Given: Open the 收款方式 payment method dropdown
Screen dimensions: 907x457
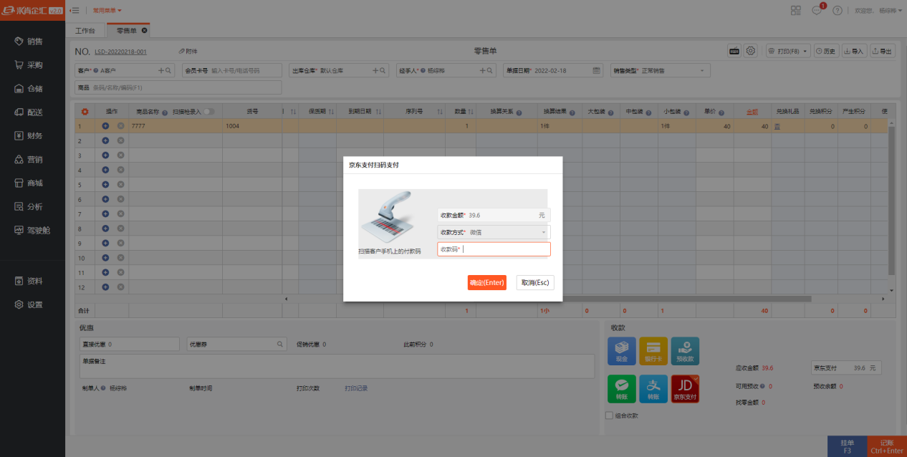Looking at the screenshot, I should (494, 232).
